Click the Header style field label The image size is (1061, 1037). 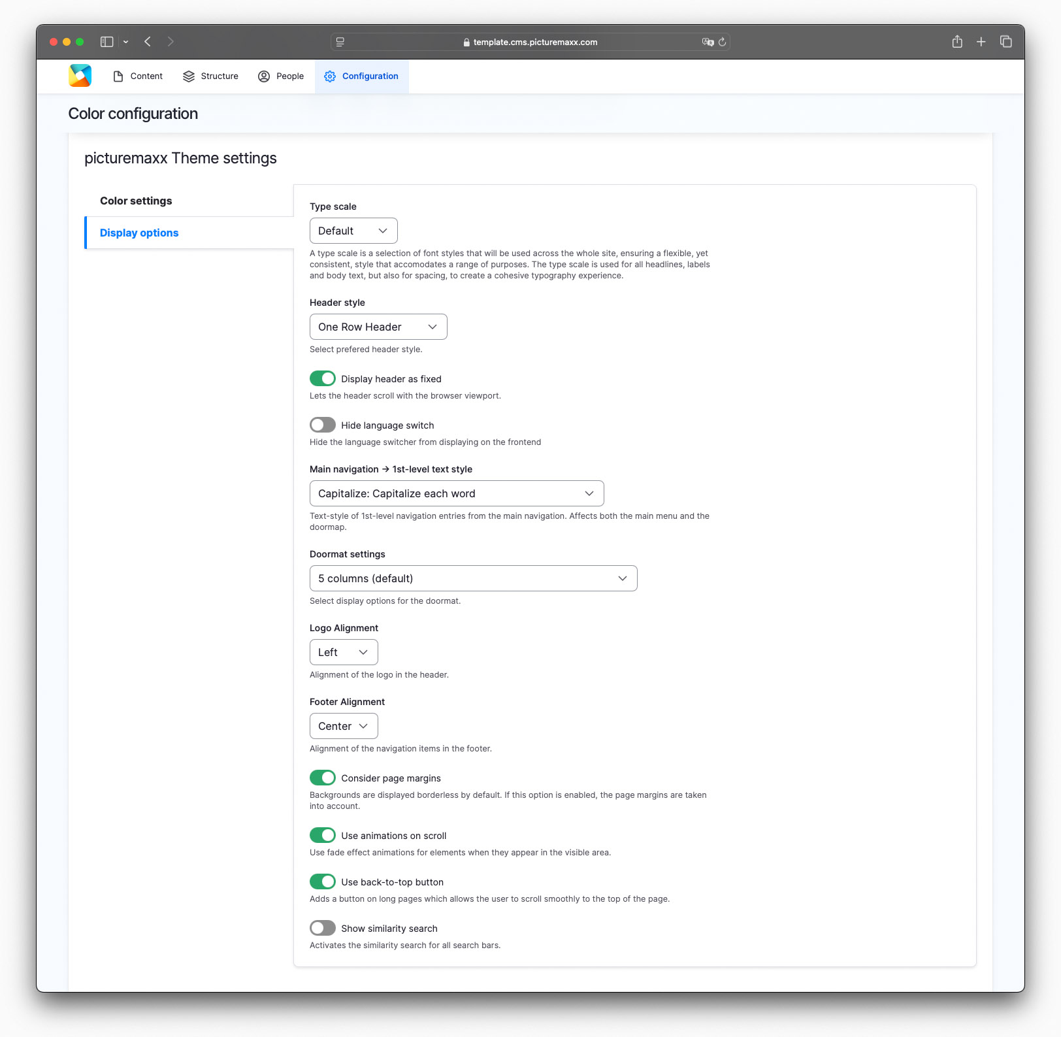pyautogui.click(x=337, y=303)
